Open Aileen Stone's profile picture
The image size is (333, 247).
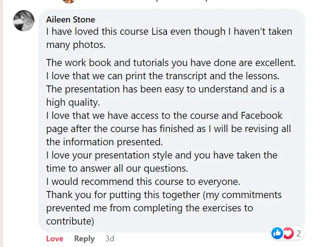coord(24,20)
